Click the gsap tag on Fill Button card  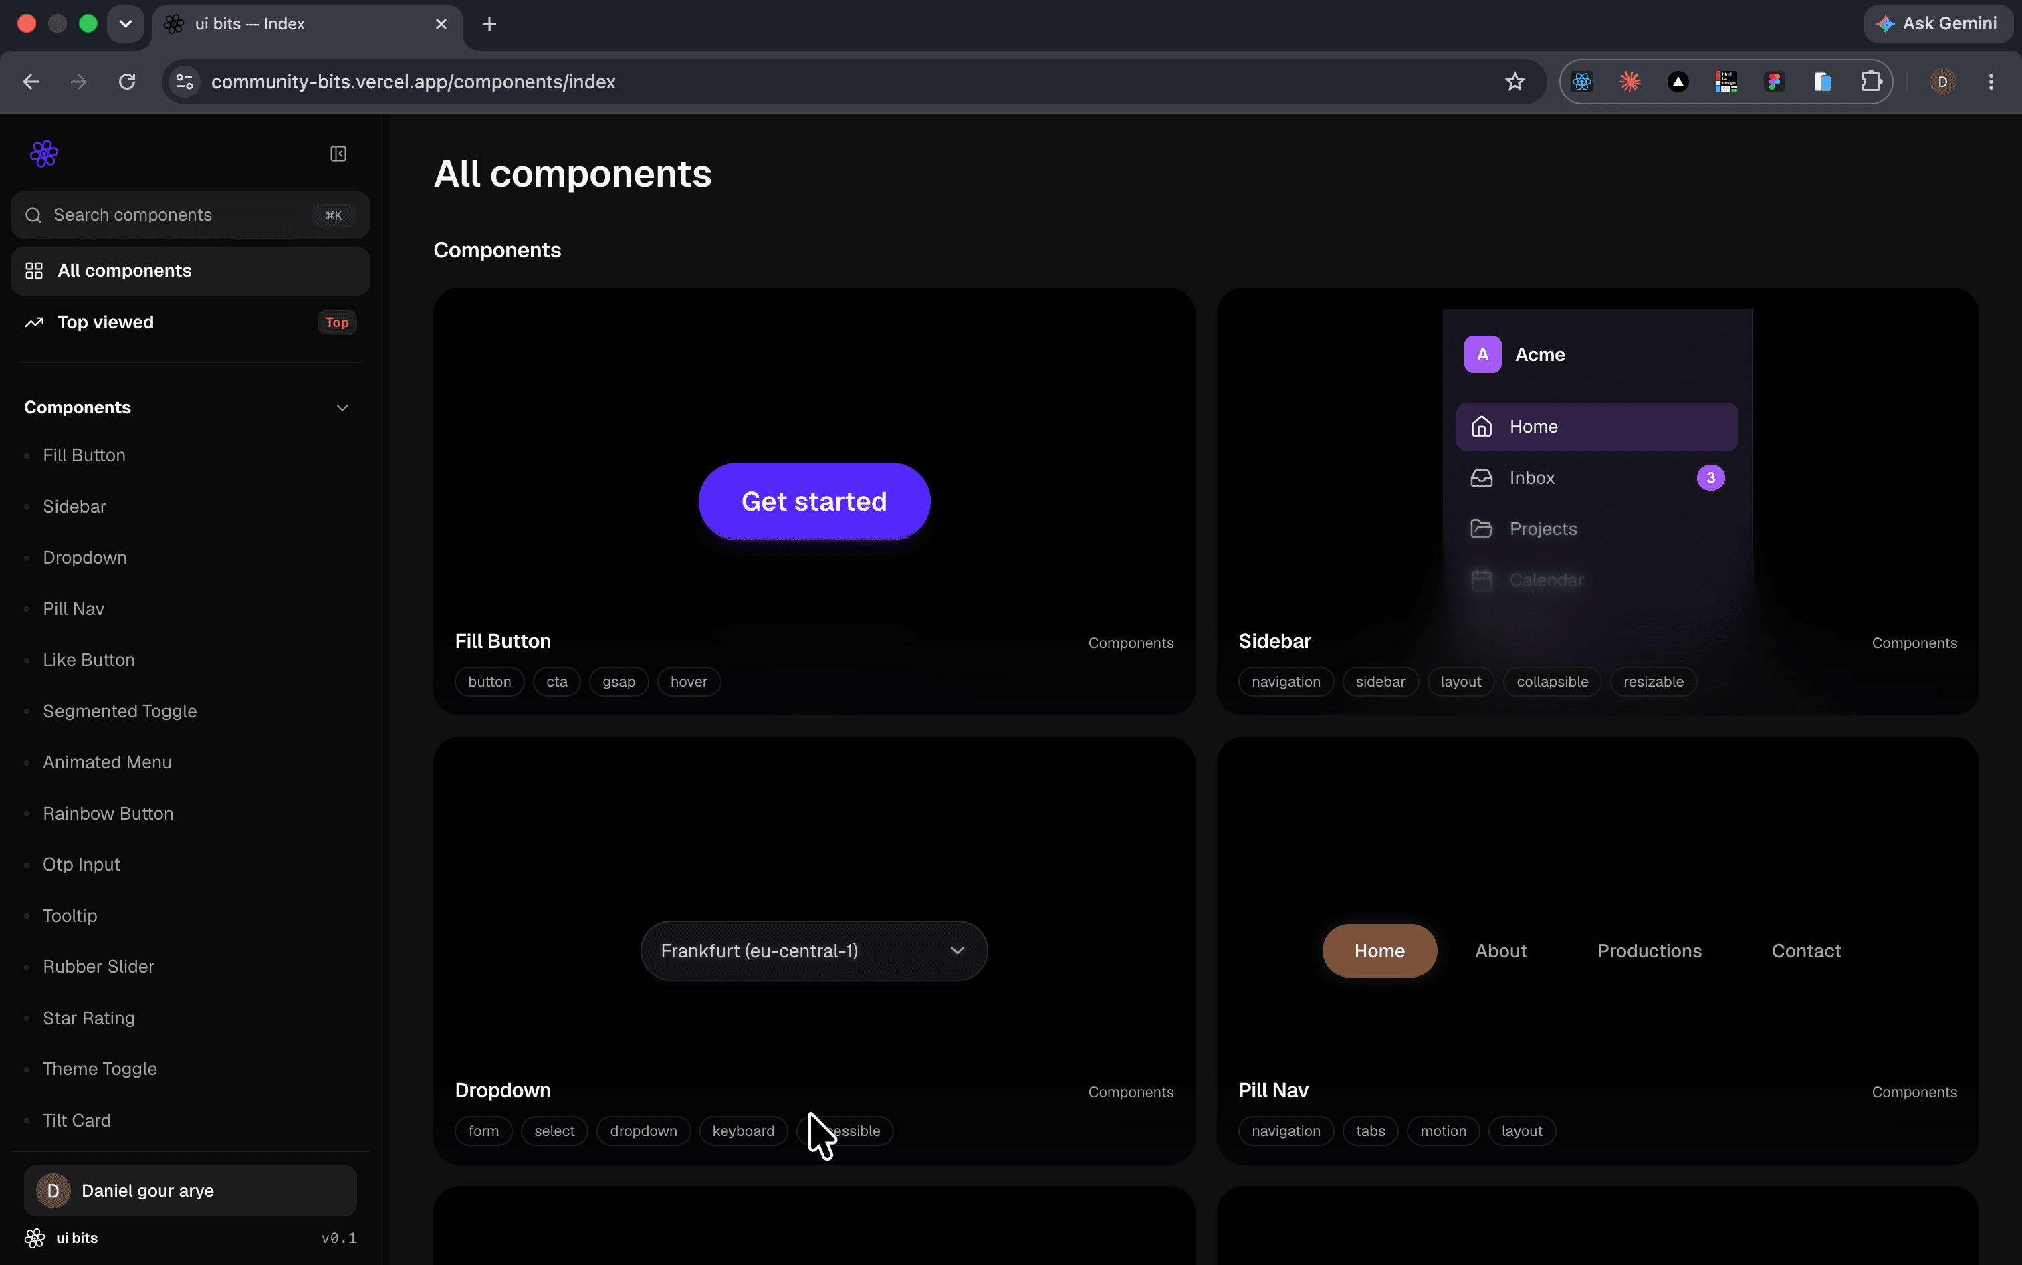pos(619,682)
